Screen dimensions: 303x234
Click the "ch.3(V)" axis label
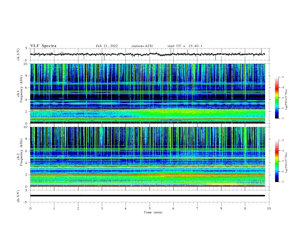point(18,196)
